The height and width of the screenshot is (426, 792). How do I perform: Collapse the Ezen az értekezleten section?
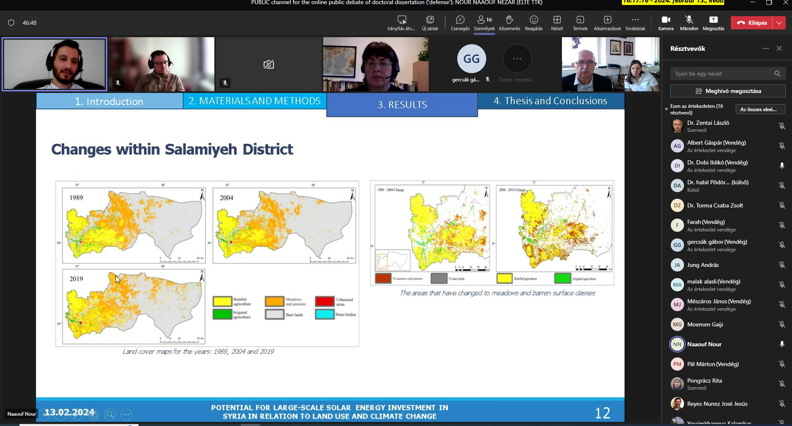(x=666, y=109)
